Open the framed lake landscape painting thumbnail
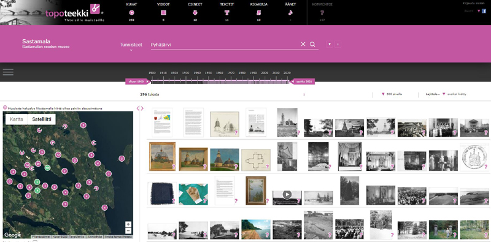 (x=256, y=191)
